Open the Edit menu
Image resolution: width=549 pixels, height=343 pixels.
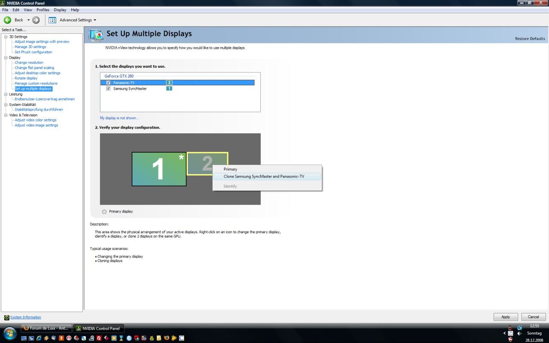pyautogui.click(x=16, y=9)
